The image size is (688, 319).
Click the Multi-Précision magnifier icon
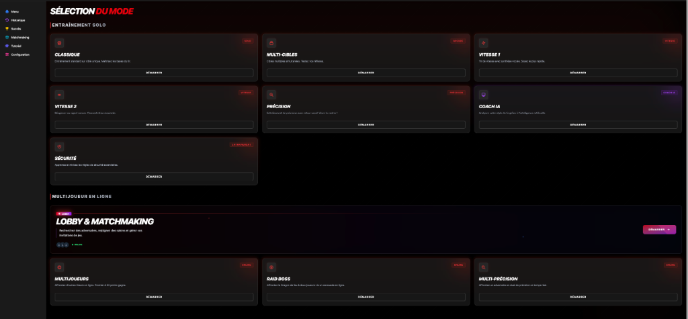click(484, 267)
